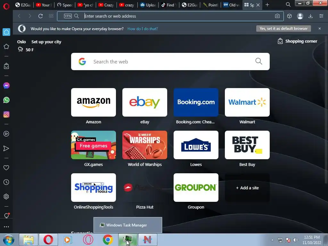Open the OnlineShoppingTools tile

click(94, 188)
